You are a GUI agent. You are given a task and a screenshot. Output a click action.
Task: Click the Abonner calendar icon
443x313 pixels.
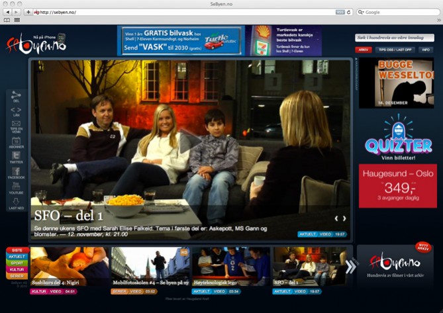[16, 141]
